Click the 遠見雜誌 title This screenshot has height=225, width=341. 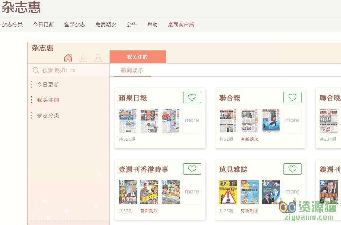233,169
